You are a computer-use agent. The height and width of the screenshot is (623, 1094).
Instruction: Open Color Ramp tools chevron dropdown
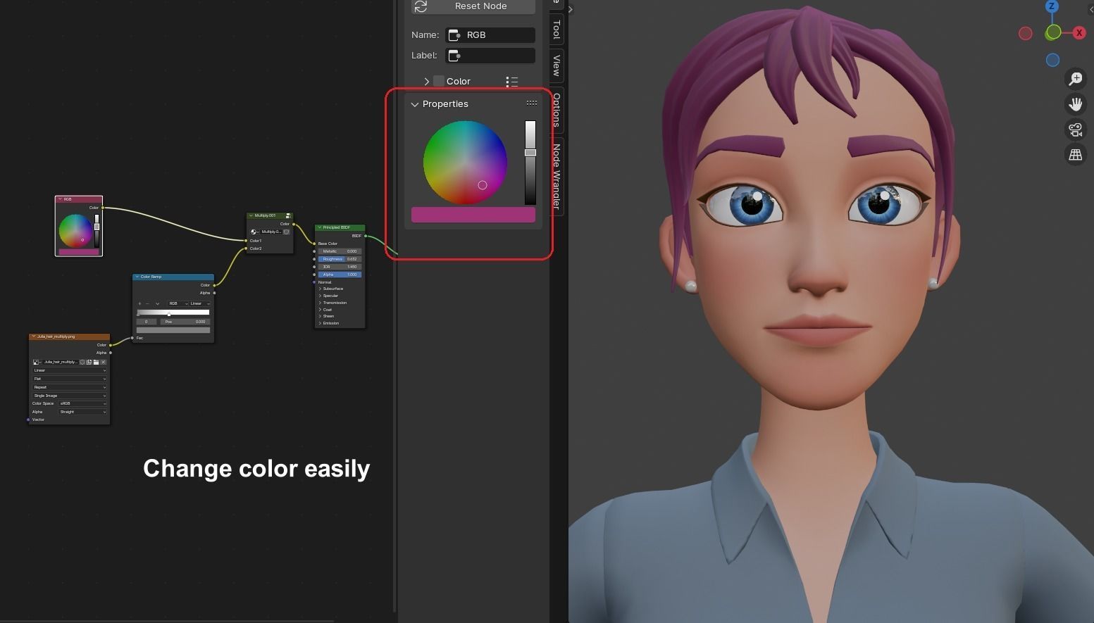[157, 303]
